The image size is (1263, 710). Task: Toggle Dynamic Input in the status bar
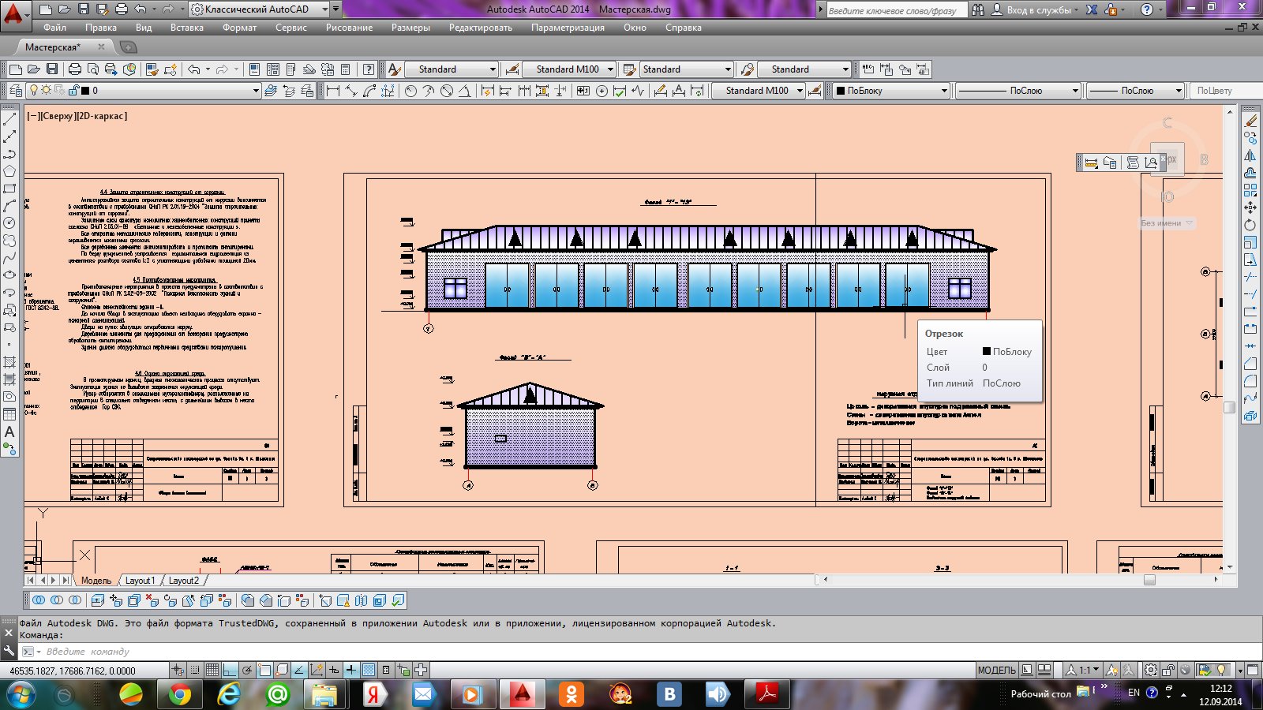pyautogui.click(x=334, y=671)
